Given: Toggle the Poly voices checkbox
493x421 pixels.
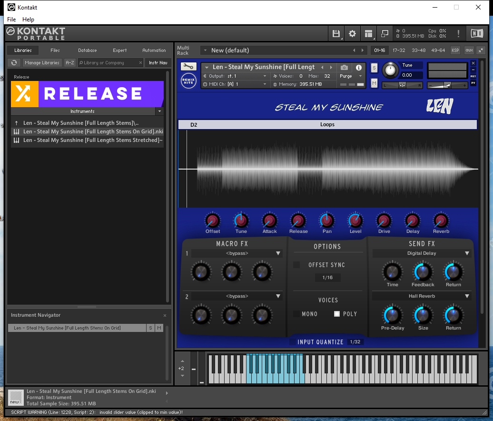Looking at the screenshot, I should (337, 314).
